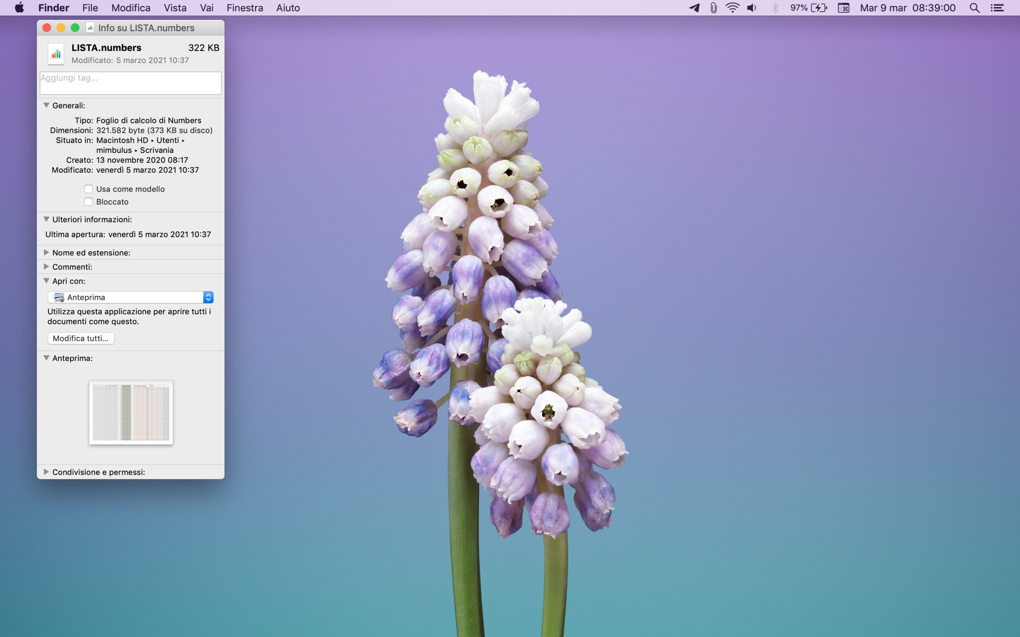Click the volume speaker icon
This screenshot has width=1020, height=637.
coord(751,8)
